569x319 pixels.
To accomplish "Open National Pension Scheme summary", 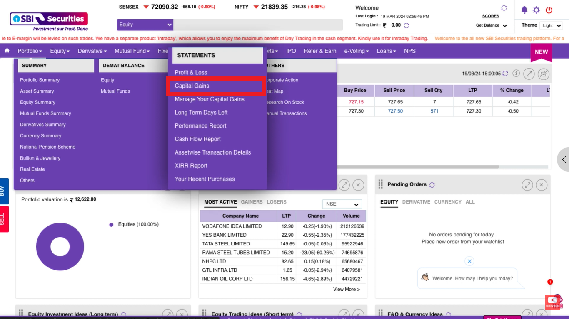I will point(48,147).
